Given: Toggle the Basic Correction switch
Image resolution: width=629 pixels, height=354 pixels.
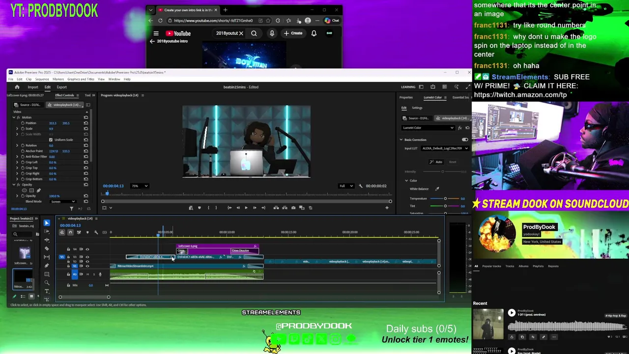Looking at the screenshot, I should (465, 140).
